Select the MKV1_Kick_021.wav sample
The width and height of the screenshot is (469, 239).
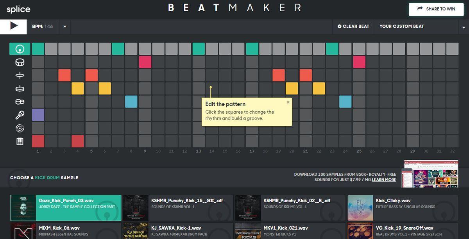(290, 231)
